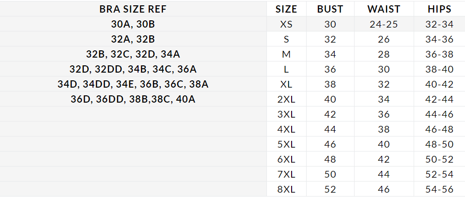Viewport: 465px width, 197px height.
Task: Click the 24-25 waist value
Action: click(383, 24)
